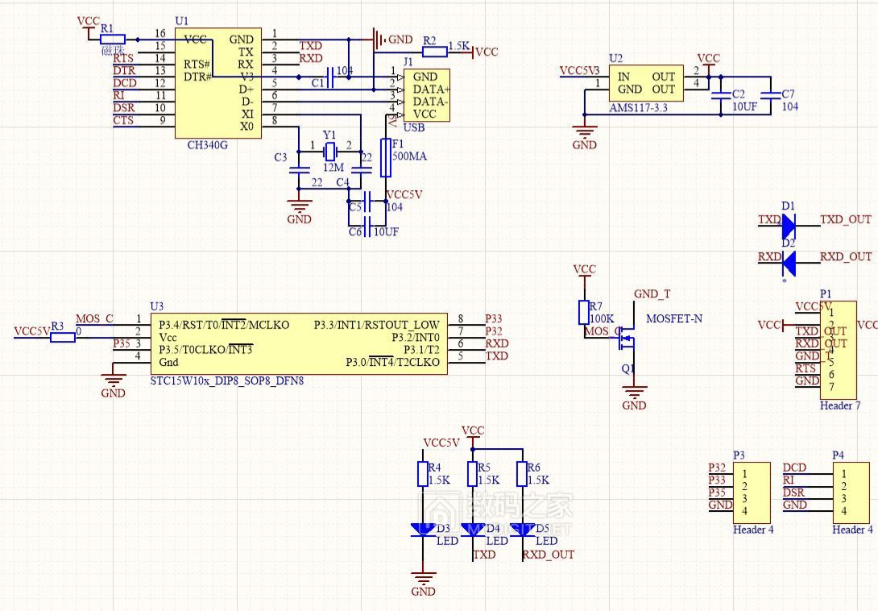Select the P4 Header 4 connector
878x611 pixels.
click(x=851, y=493)
